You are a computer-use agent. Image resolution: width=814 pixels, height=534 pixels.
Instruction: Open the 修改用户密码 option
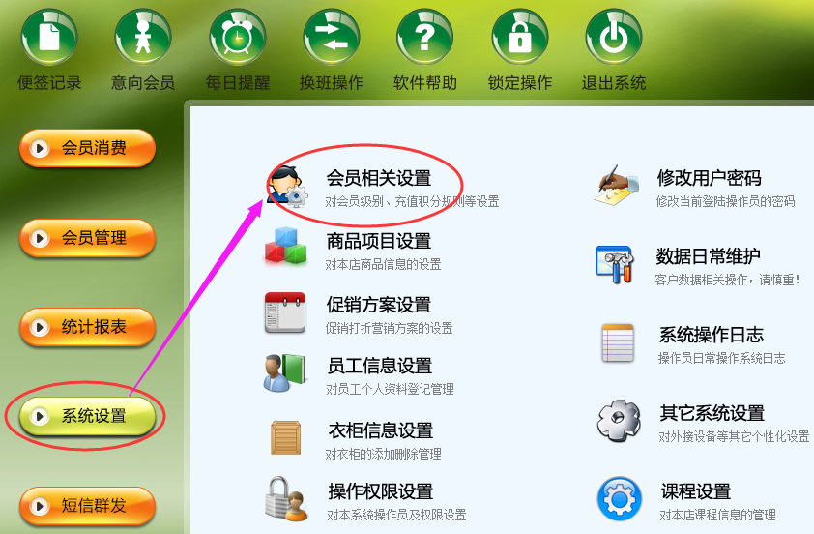[x=709, y=178]
